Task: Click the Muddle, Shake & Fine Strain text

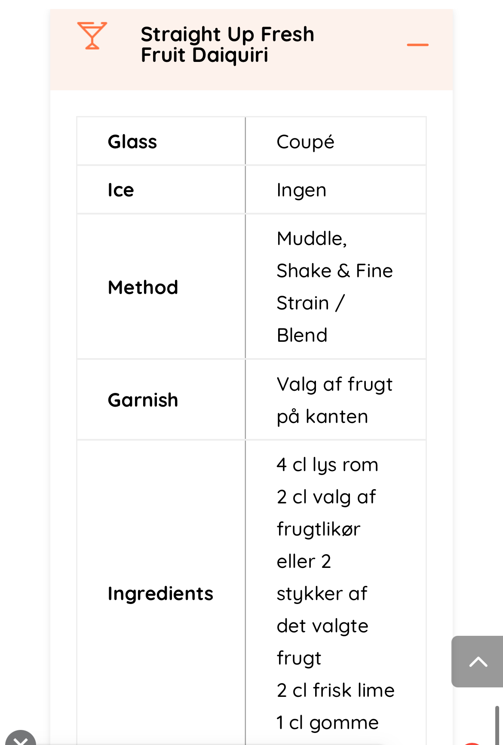Action: [334, 271]
